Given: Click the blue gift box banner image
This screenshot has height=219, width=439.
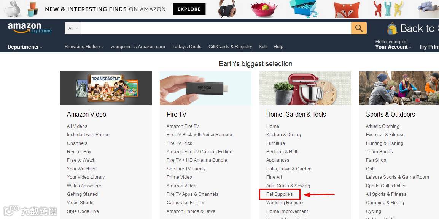Looking at the screenshot, I should click(x=303, y=8).
